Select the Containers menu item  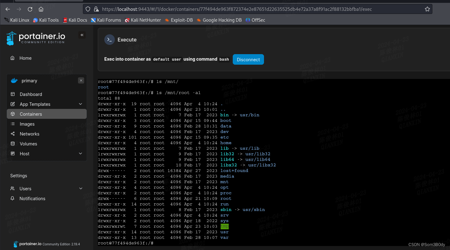(46, 114)
